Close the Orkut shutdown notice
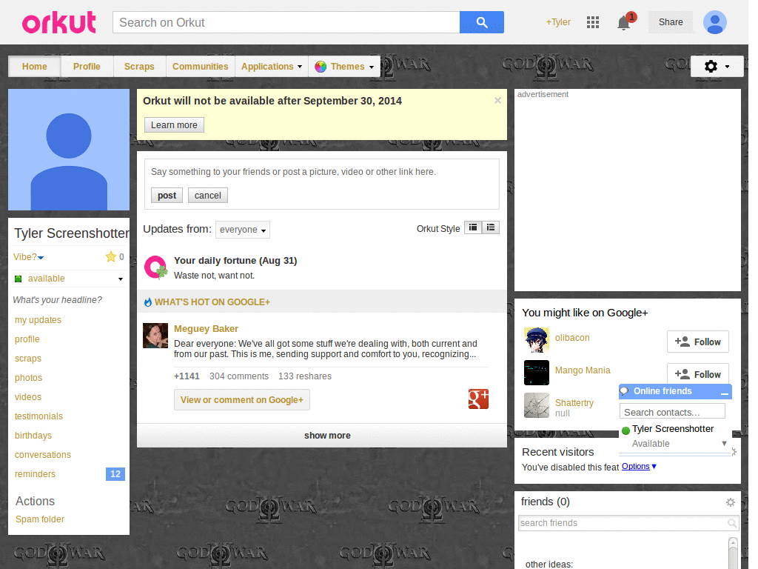Image resolution: width=758 pixels, height=569 pixels. tap(497, 101)
